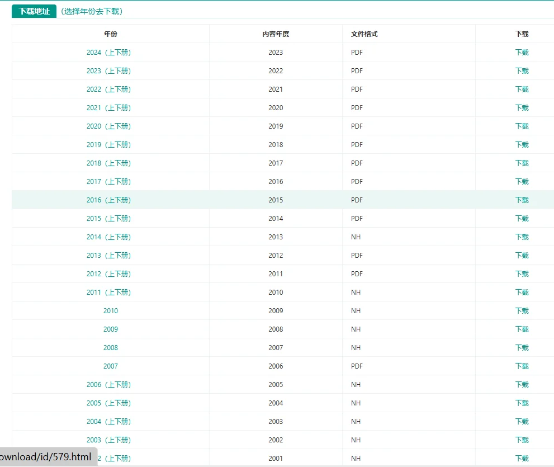Click 下载 in the 2009 row
The width and height of the screenshot is (554, 467).
[x=522, y=329]
